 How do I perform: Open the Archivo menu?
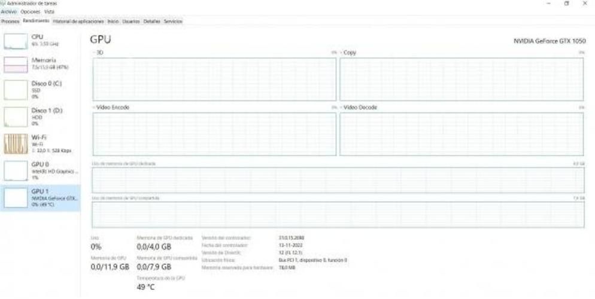8,12
